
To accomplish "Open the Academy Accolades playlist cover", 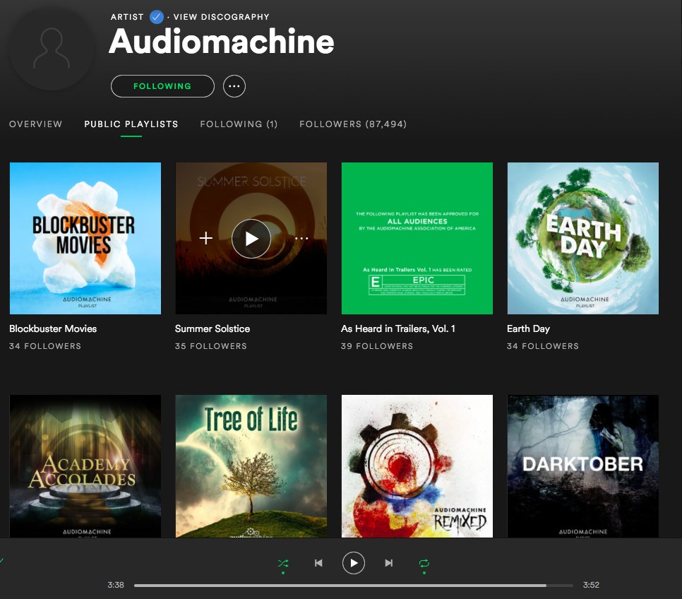I will coord(85,466).
